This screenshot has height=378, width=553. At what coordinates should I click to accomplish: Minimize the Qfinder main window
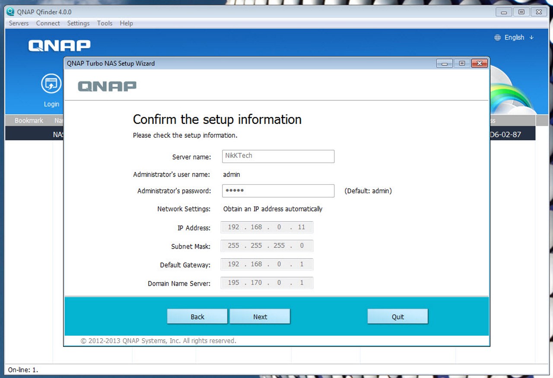504,12
